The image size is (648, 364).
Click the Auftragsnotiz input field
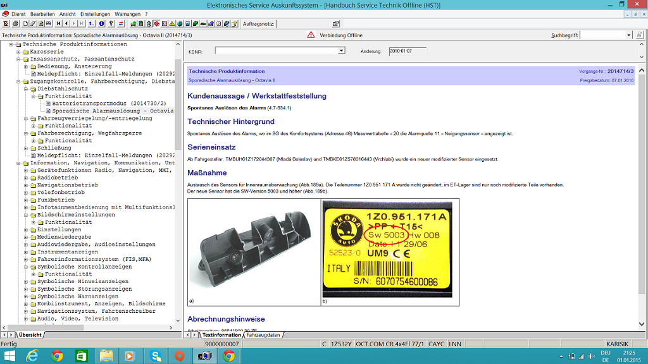click(x=302, y=23)
